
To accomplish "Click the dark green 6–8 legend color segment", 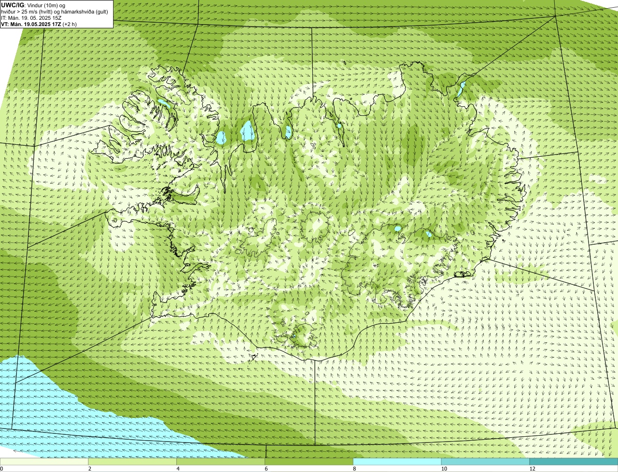I will pos(309,461).
